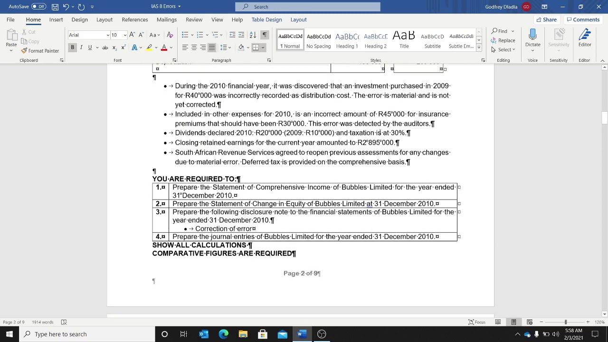Switch to the References tab

[135, 19]
